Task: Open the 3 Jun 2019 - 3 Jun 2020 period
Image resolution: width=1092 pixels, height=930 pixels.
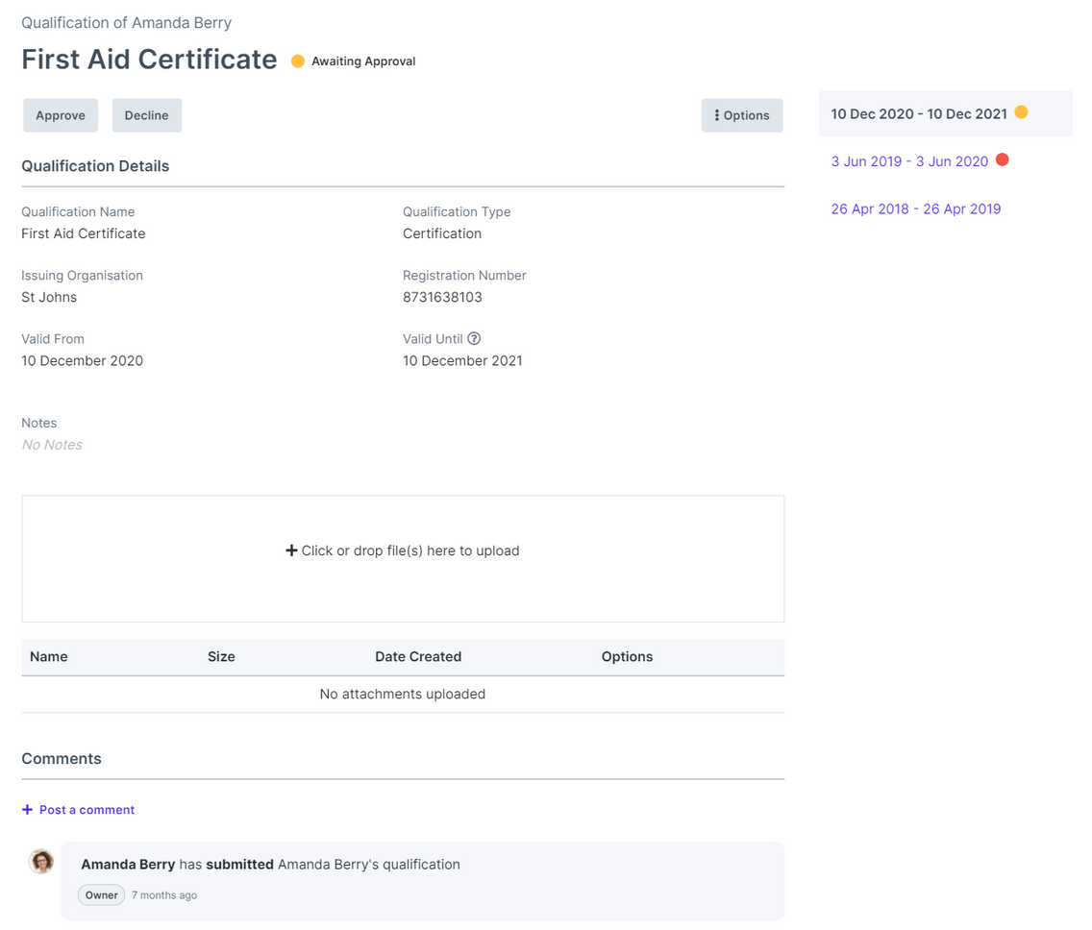Action: (909, 161)
